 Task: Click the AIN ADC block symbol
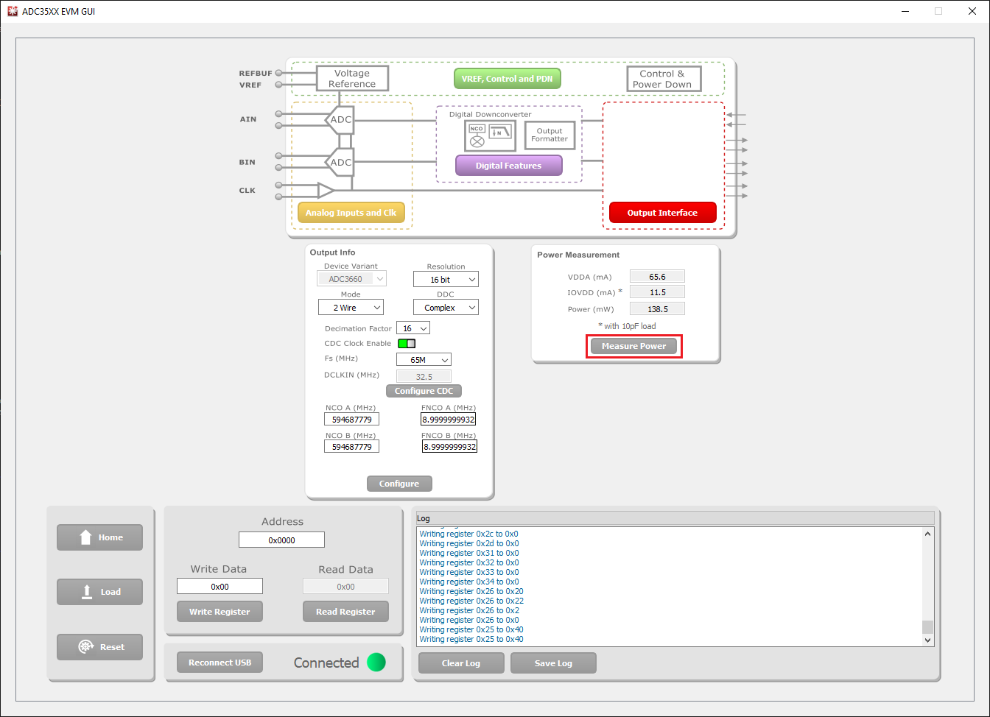(x=340, y=120)
